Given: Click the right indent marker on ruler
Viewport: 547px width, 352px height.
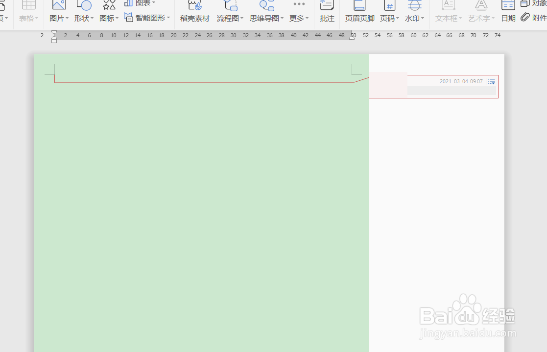Looking at the screenshot, I should click(x=352, y=37).
